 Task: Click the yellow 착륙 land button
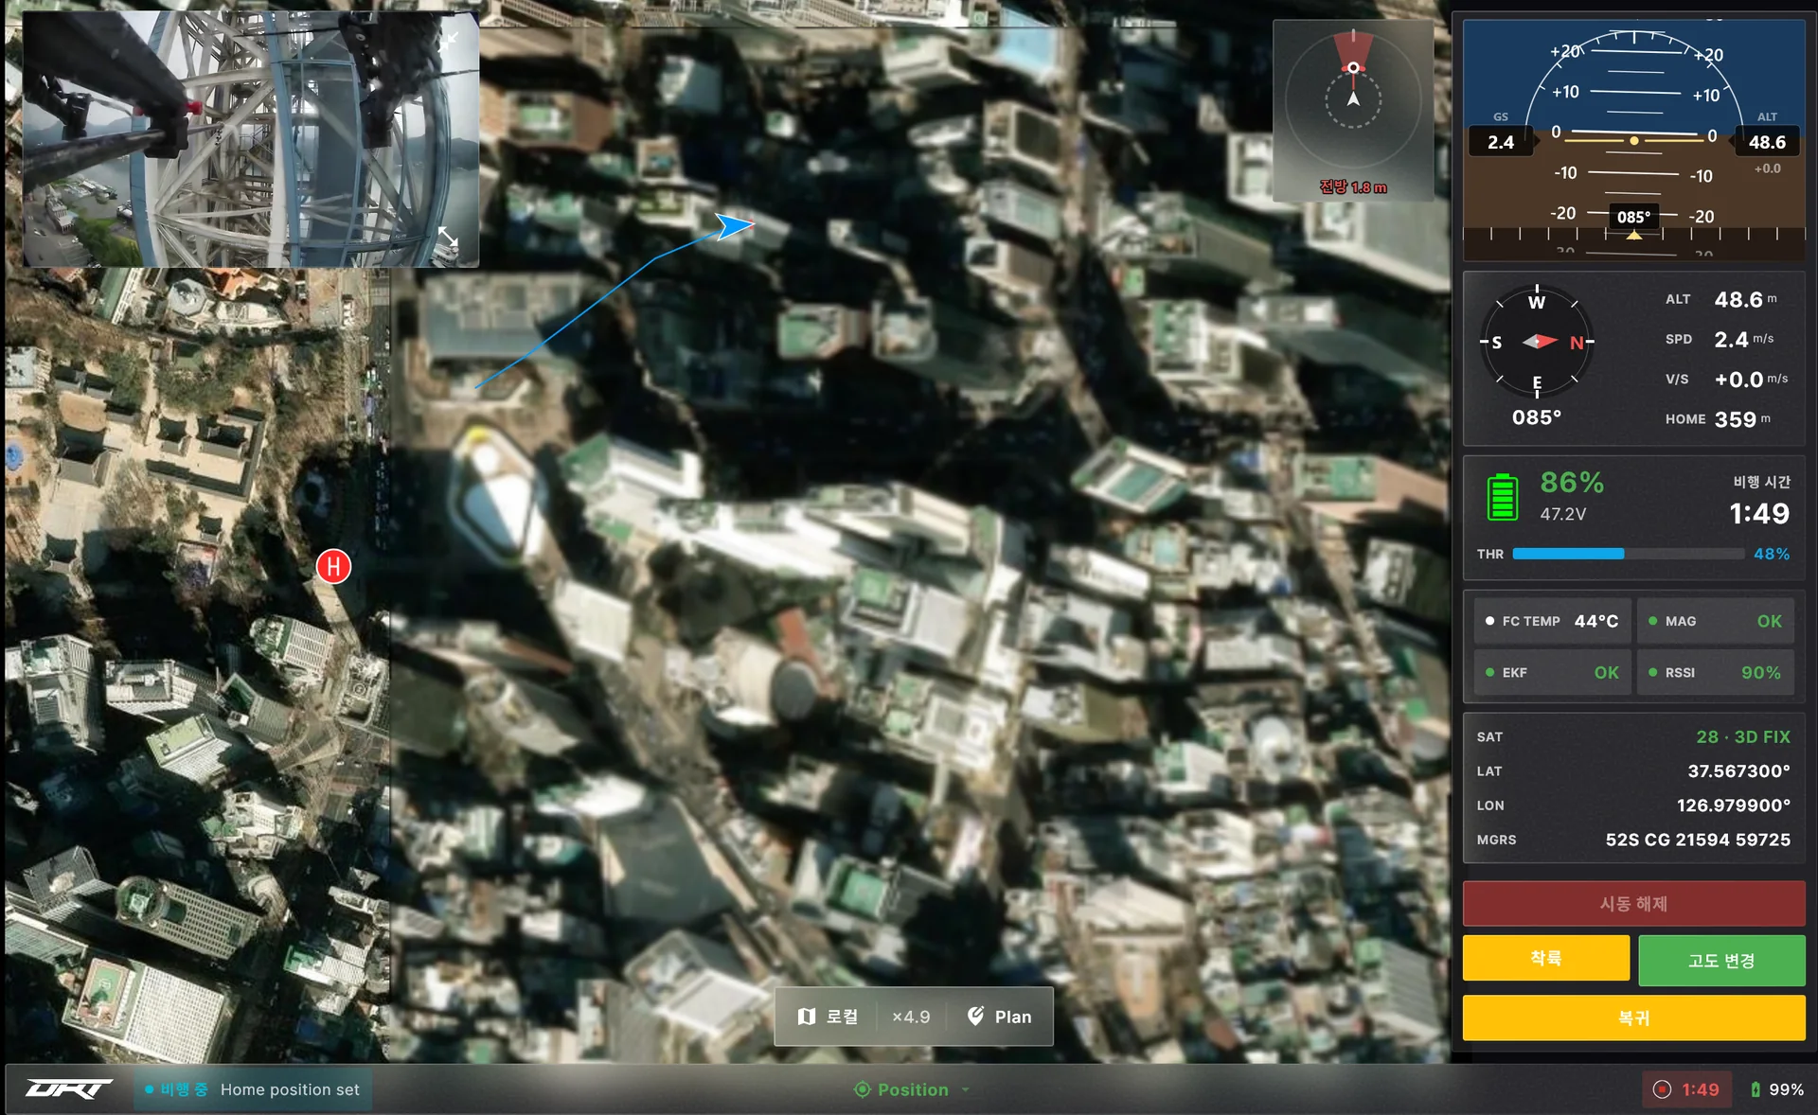(1545, 959)
